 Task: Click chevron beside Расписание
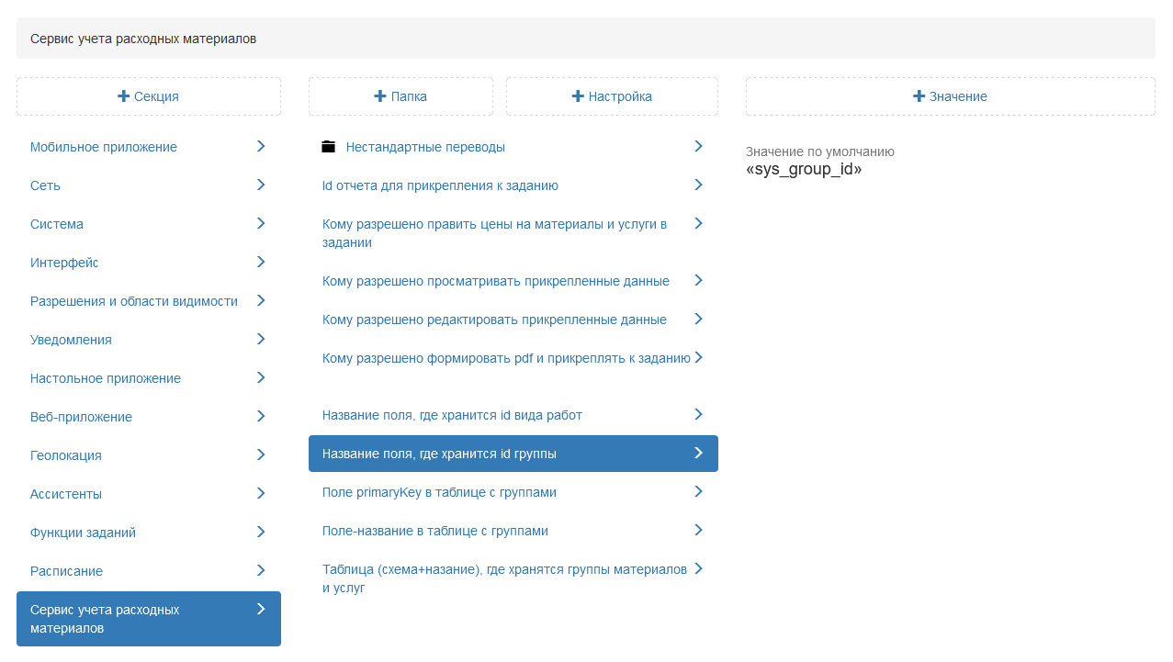(x=261, y=570)
